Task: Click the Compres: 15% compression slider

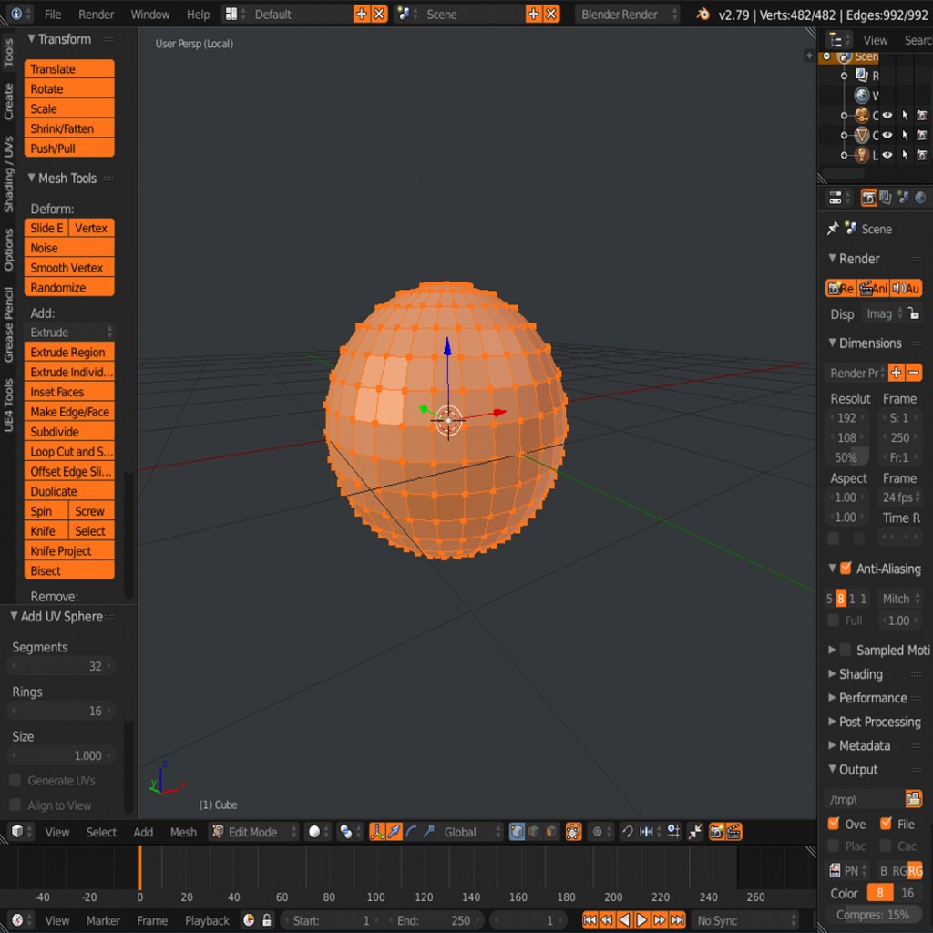Action: (x=873, y=916)
